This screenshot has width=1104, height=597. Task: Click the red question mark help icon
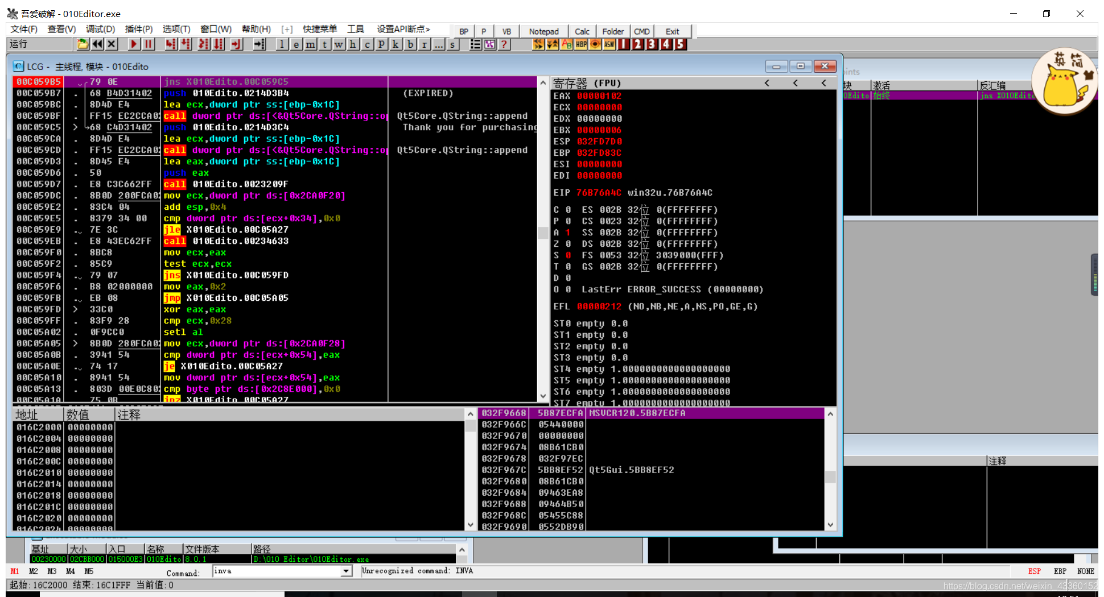pos(504,44)
